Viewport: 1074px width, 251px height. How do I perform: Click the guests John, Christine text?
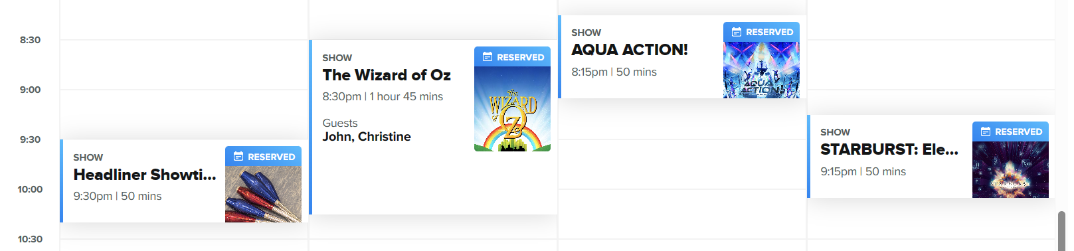[367, 137]
